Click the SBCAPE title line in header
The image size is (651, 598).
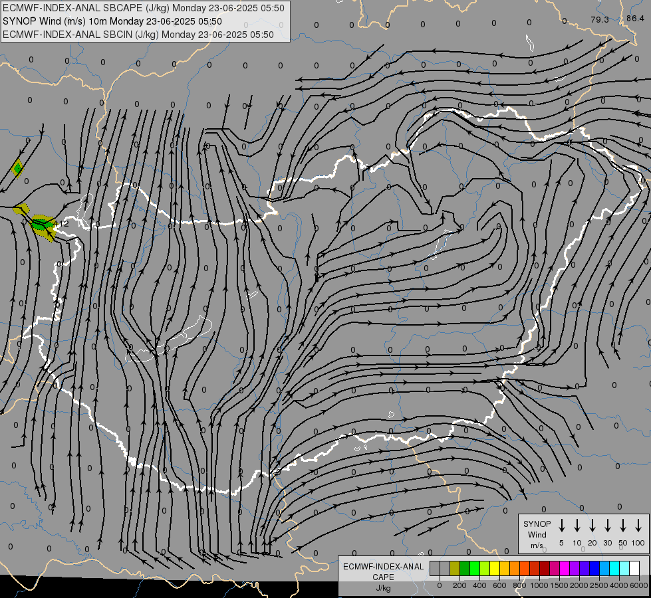pyautogui.click(x=144, y=8)
